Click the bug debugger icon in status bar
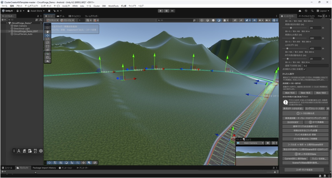 tap(320, 176)
